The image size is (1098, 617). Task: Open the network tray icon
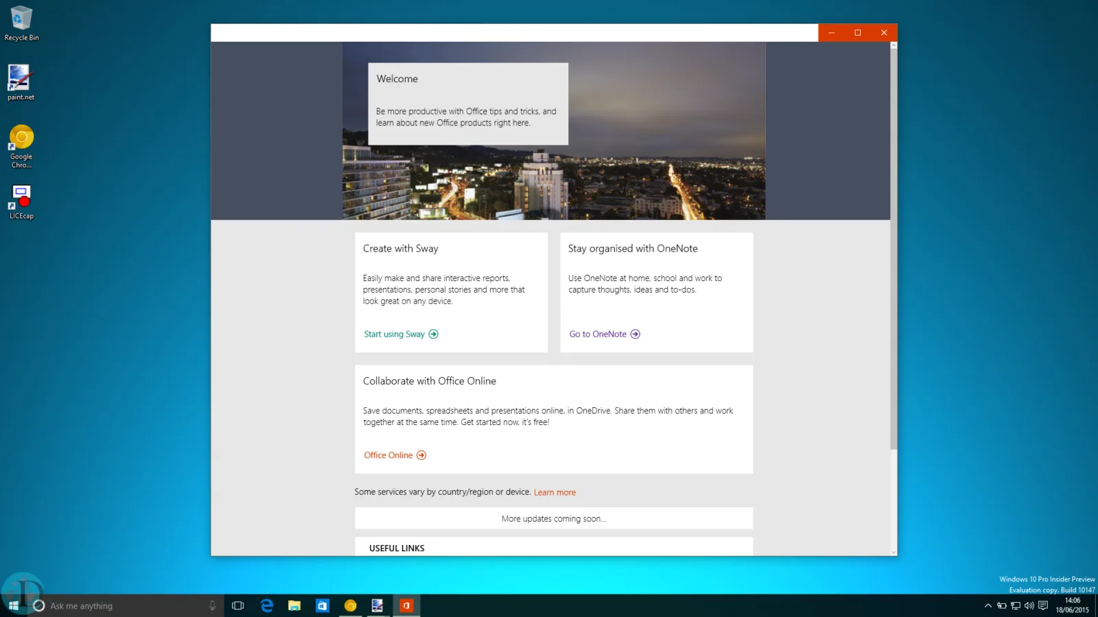point(1016,606)
